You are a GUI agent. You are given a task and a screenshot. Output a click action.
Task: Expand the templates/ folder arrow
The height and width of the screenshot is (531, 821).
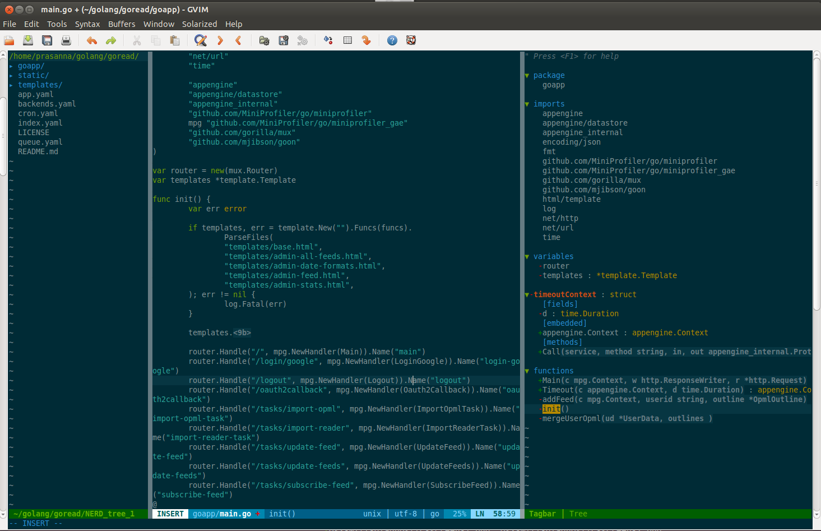[x=11, y=85]
